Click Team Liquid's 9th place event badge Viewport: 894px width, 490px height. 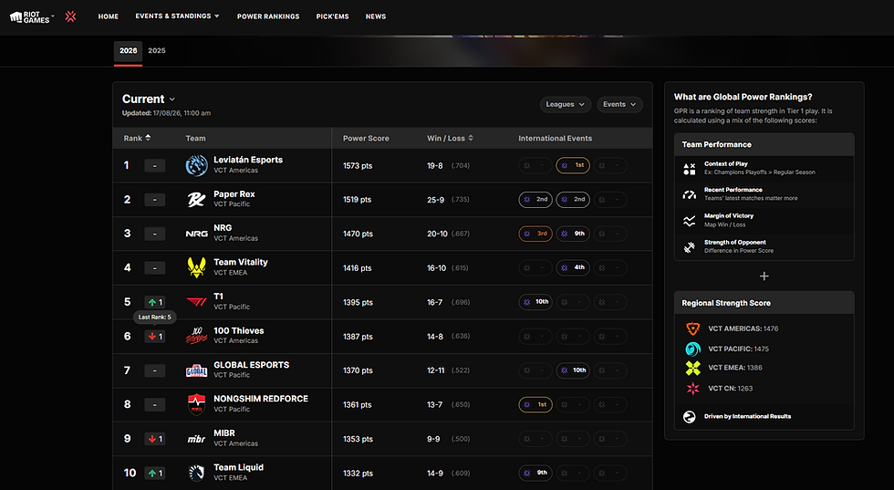click(535, 473)
